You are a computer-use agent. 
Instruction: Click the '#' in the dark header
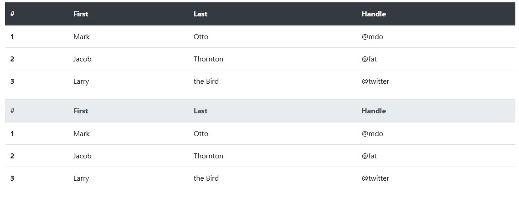click(x=13, y=14)
